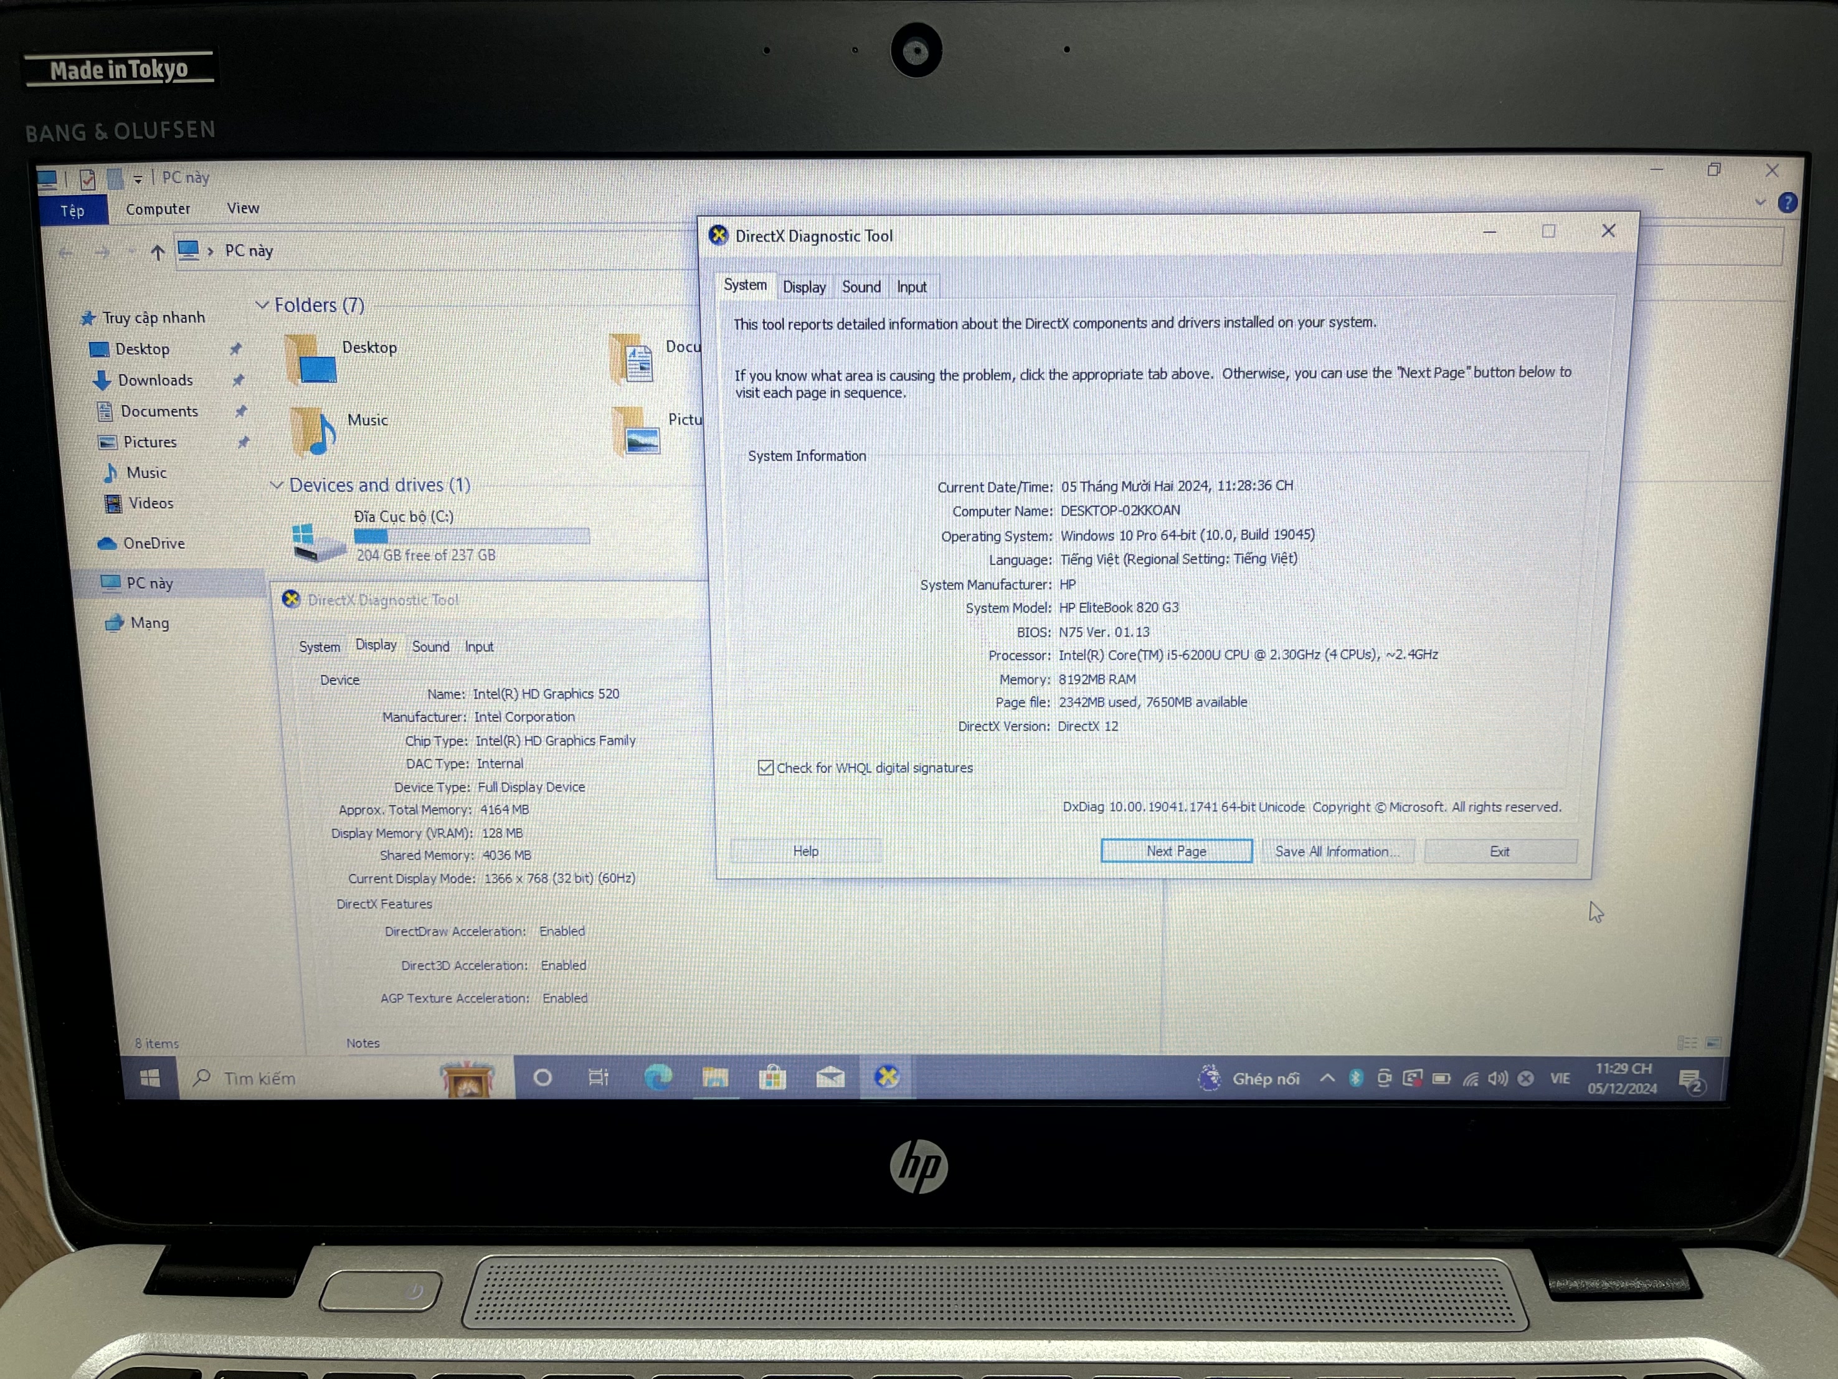The height and width of the screenshot is (1379, 1838).
Task: Click the Sound tab in background DirectX window
Action: point(430,647)
